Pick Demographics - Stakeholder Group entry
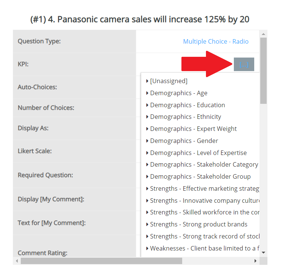 200,176
